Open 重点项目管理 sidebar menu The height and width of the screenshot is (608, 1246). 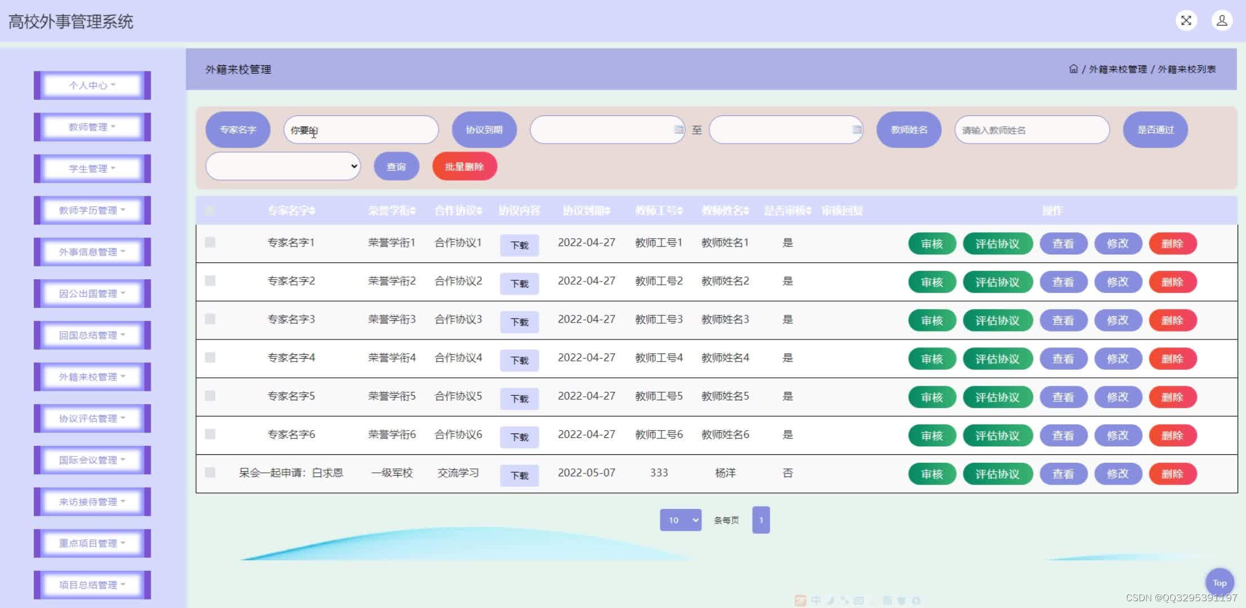point(92,543)
